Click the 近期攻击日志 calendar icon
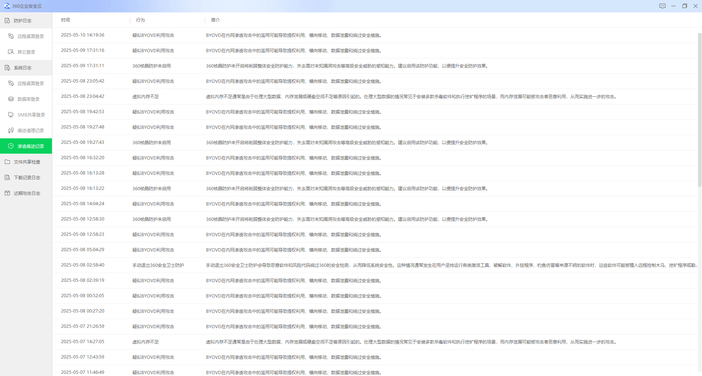This screenshot has width=702, height=376. pyautogui.click(x=7, y=193)
